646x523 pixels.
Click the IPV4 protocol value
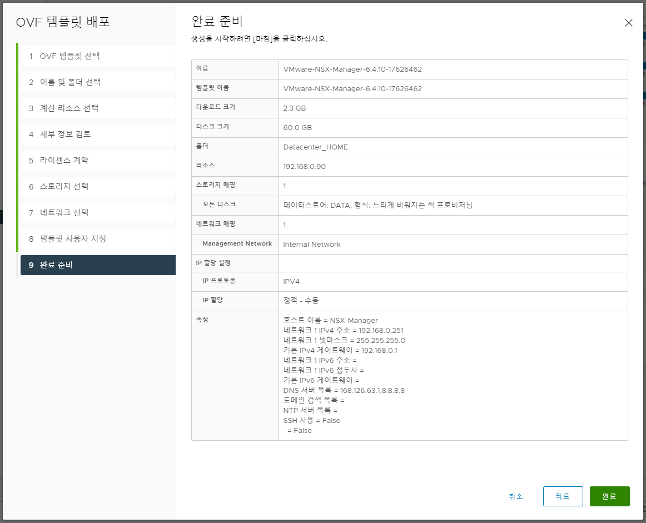point(291,282)
